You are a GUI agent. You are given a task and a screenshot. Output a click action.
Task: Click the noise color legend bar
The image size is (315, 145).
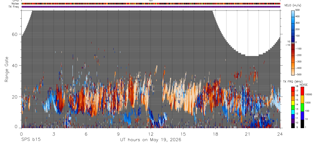[302, 107]
